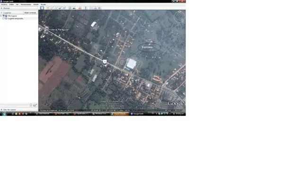Click the route 1 shield on the map
The height and width of the screenshot is (181, 303).
[x=105, y=61]
